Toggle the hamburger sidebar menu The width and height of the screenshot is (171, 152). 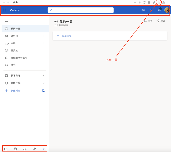pyautogui.click(x=7, y=21)
